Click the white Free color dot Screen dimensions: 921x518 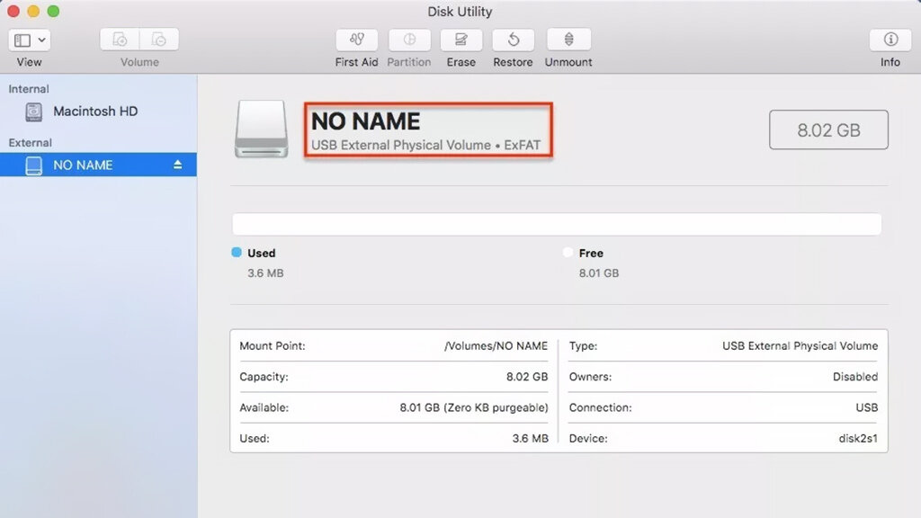(x=568, y=252)
